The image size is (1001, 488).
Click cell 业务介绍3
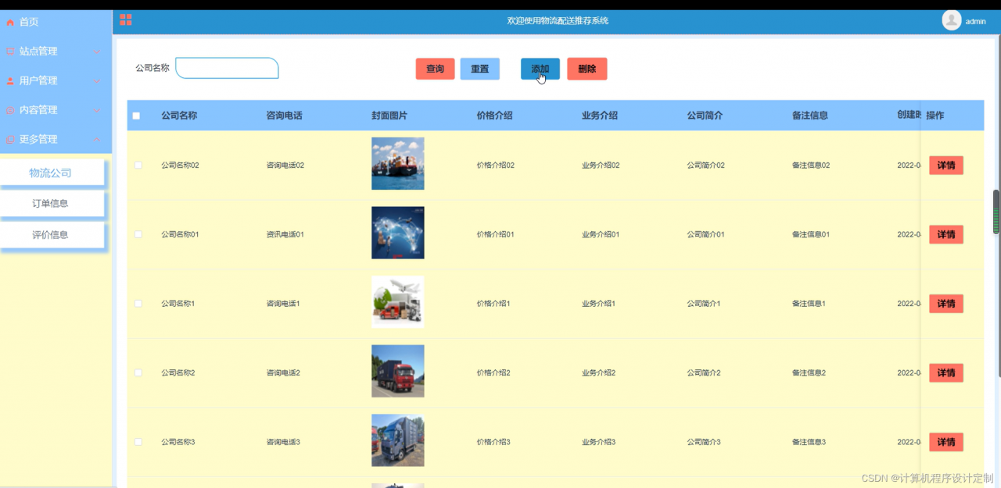[x=599, y=442]
